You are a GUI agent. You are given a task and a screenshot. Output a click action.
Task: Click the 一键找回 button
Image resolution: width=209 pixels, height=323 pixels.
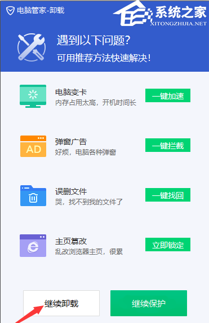[x=168, y=195]
